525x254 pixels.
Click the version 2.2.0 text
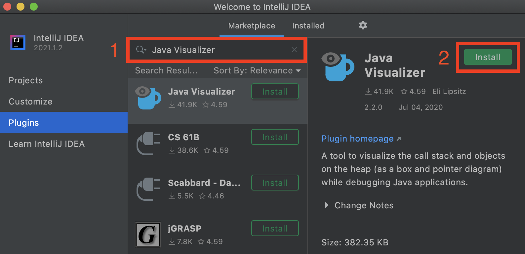[x=373, y=107]
